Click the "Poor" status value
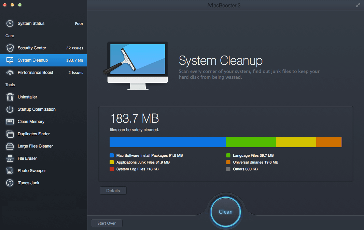The image size is (364, 230). pyautogui.click(x=79, y=24)
